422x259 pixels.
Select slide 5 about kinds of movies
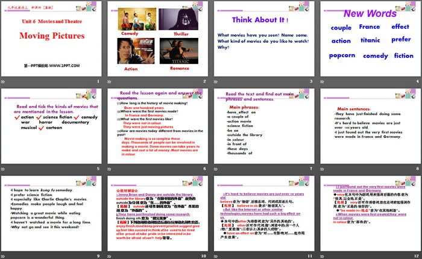51,126
